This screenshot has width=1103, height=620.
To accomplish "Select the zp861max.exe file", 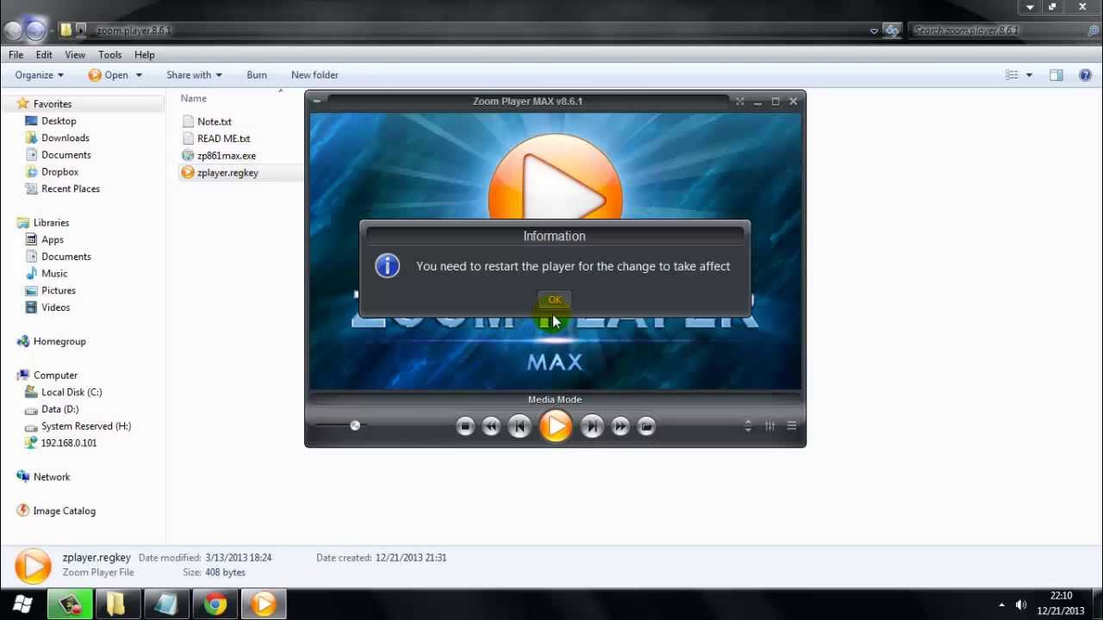I will 227,156.
